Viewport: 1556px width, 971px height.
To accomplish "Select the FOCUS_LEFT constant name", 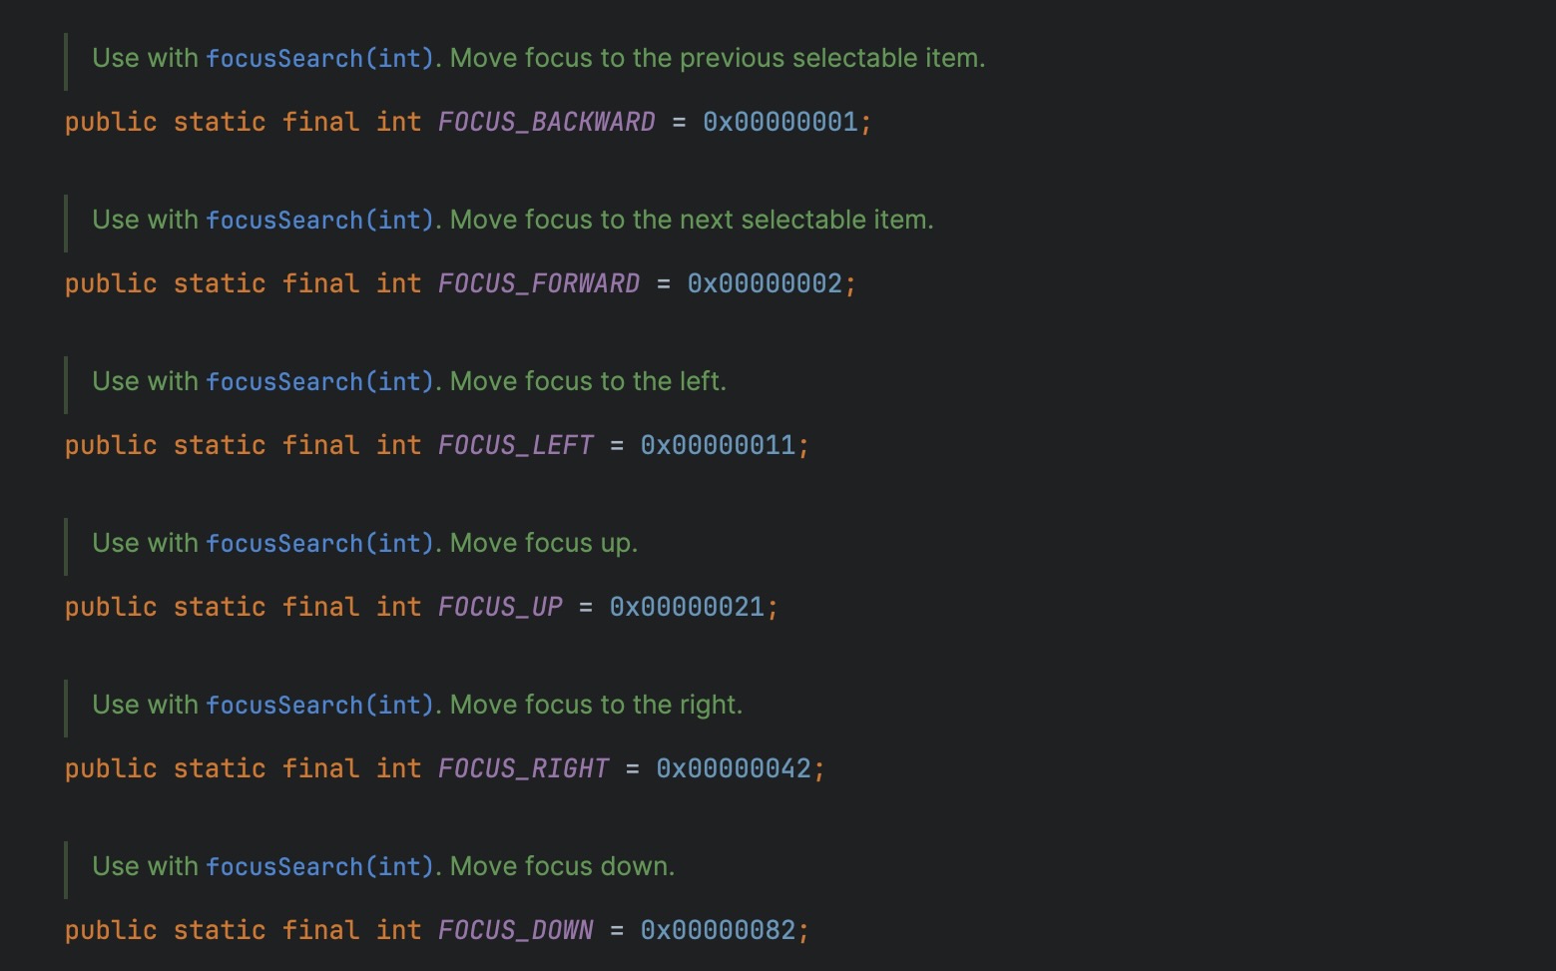I will click(515, 445).
